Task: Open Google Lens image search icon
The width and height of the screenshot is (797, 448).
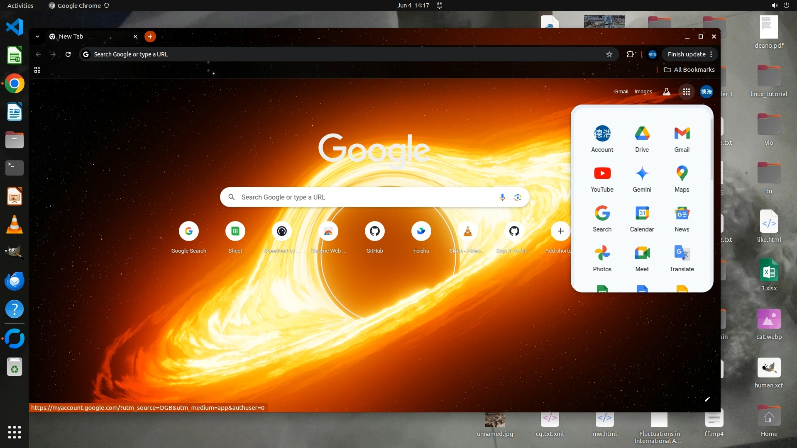Action: (x=518, y=197)
